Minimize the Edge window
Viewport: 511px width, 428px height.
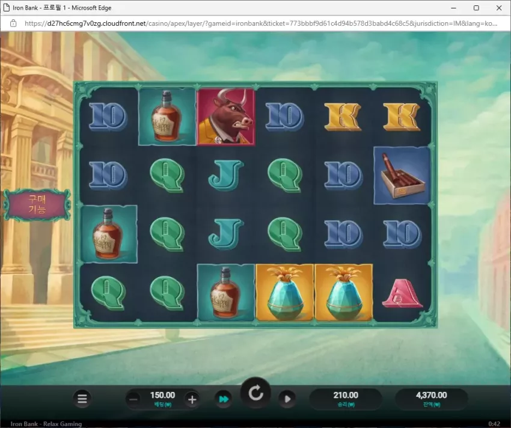coord(454,8)
